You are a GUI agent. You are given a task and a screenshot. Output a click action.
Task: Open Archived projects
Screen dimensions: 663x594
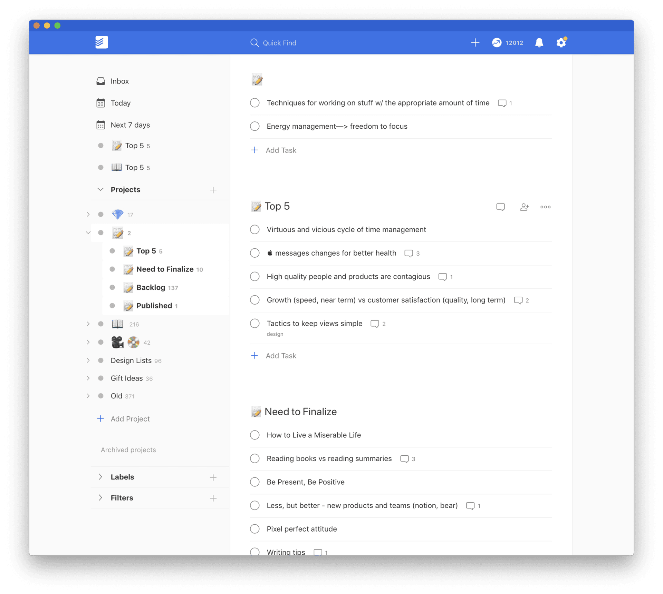128,450
